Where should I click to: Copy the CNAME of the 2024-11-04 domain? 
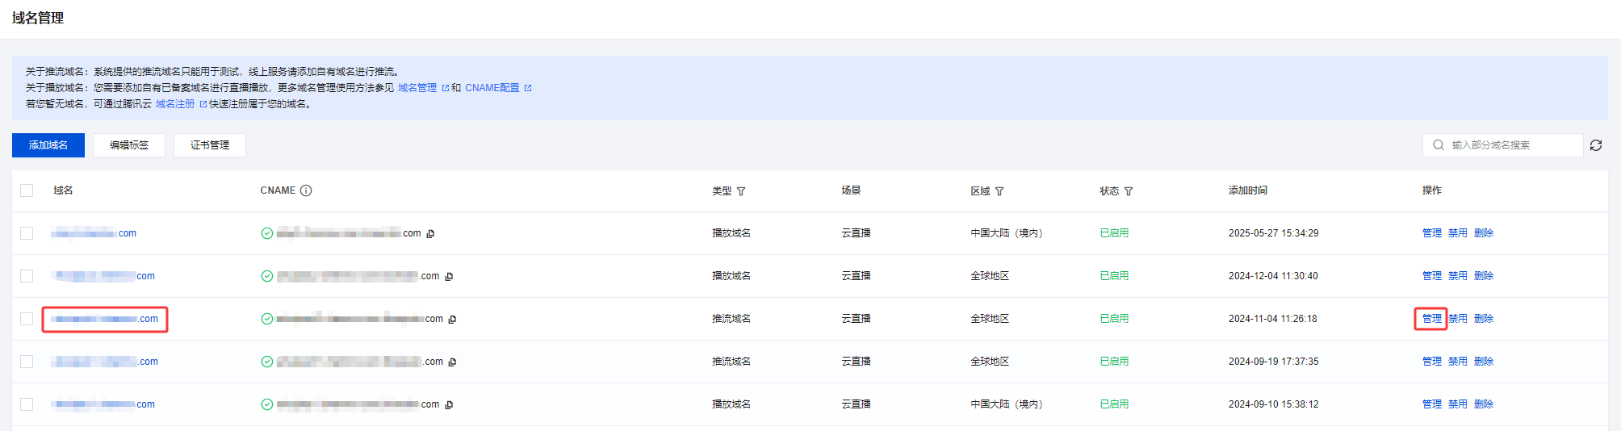pos(452,320)
